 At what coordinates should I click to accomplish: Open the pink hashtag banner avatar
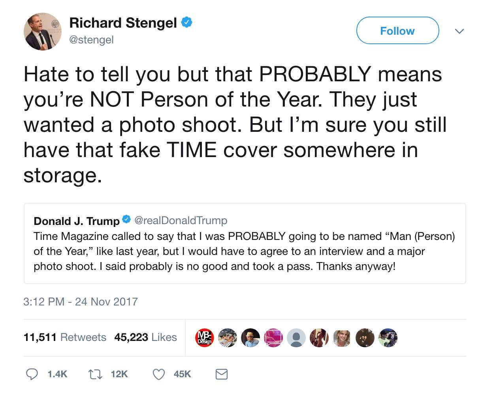[x=273, y=337]
